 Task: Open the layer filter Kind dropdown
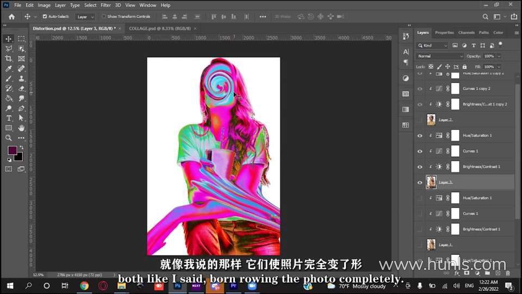(x=432, y=45)
